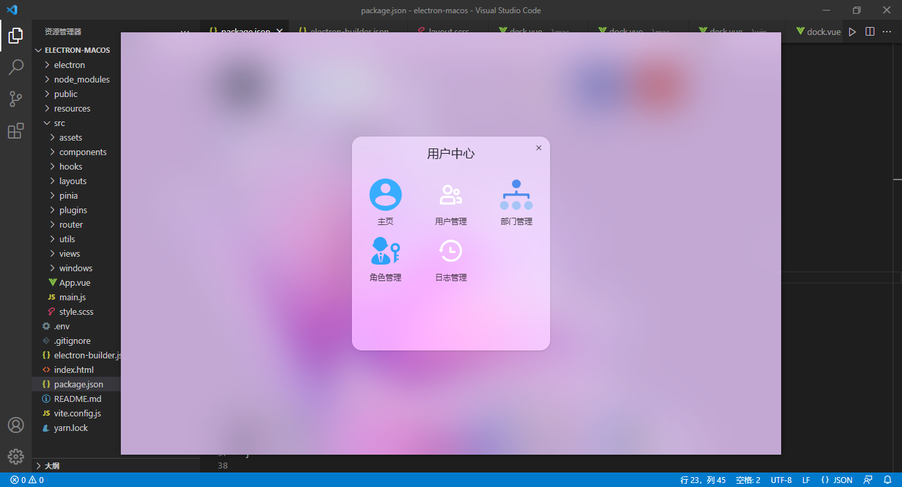Expand the node_modules folder
Viewport: 902px width, 487px height.
click(79, 79)
